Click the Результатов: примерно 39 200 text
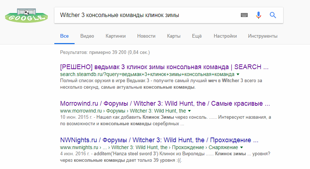 pyautogui.click(x=105, y=52)
